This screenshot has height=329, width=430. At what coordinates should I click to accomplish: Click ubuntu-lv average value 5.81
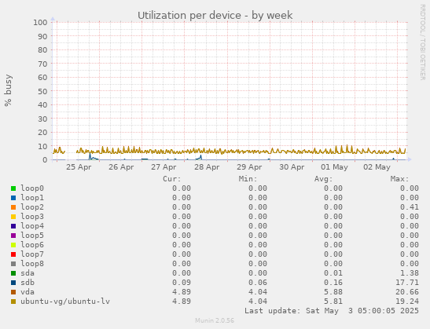coord(333,301)
